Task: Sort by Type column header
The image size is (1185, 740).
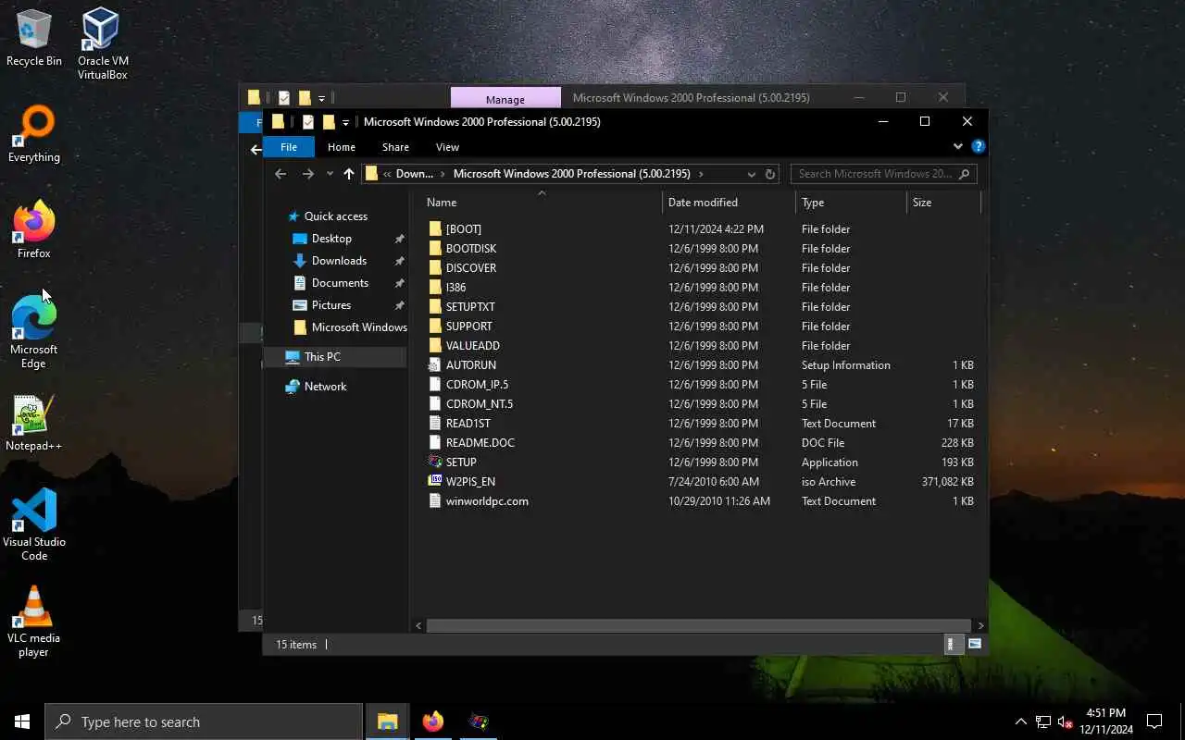Action: click(x=852, y=203)
